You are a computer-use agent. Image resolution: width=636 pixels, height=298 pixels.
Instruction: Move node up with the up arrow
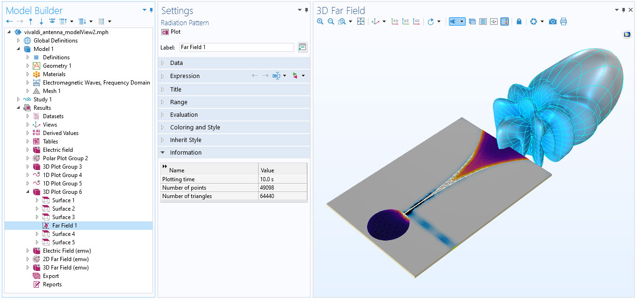tap(31, 21)
